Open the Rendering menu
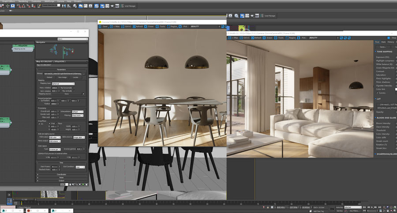The height and width of the screenshot is (213, 397). click(x=23, y=1)
